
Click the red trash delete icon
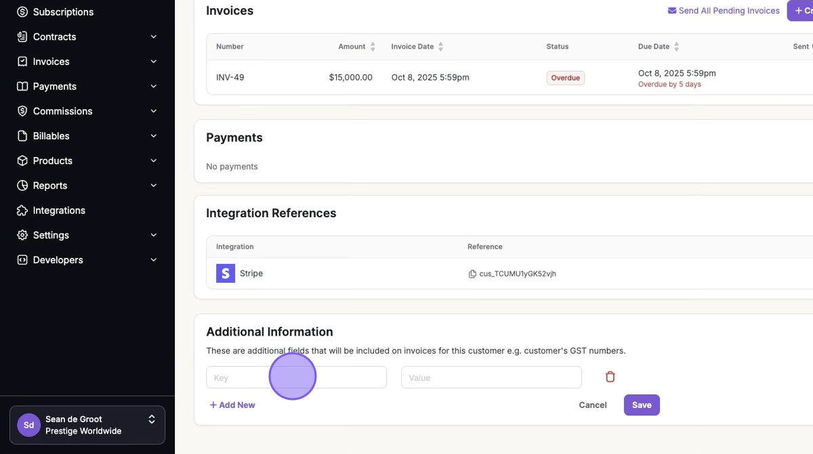(610, 377)
